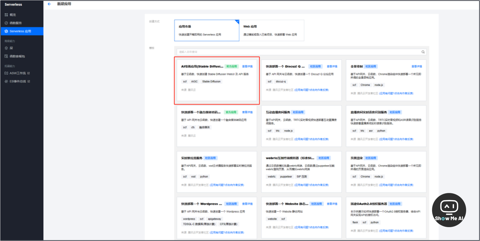View details link on the Website 静态 card
Image resolution: width=480 pixels, height=241 pixels.
332,204
